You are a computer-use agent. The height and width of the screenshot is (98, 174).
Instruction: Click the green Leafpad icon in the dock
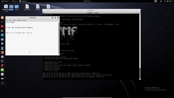[x=2, y=70]
